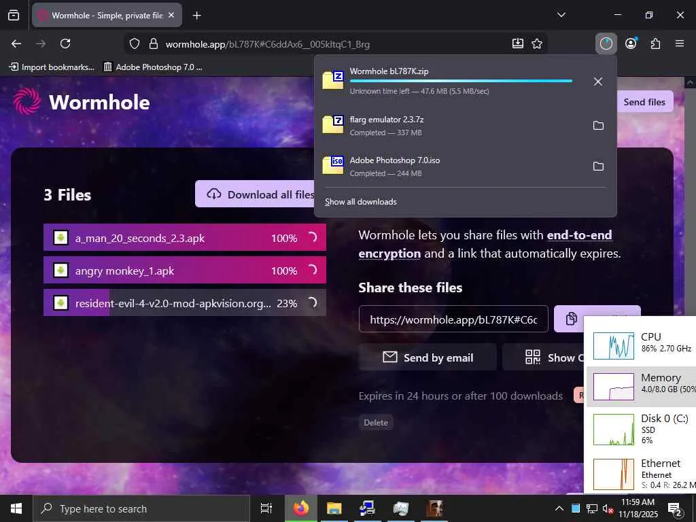Click the Show QR code button
The height and width of the screenshot is (522, 696).
point(543,358)
